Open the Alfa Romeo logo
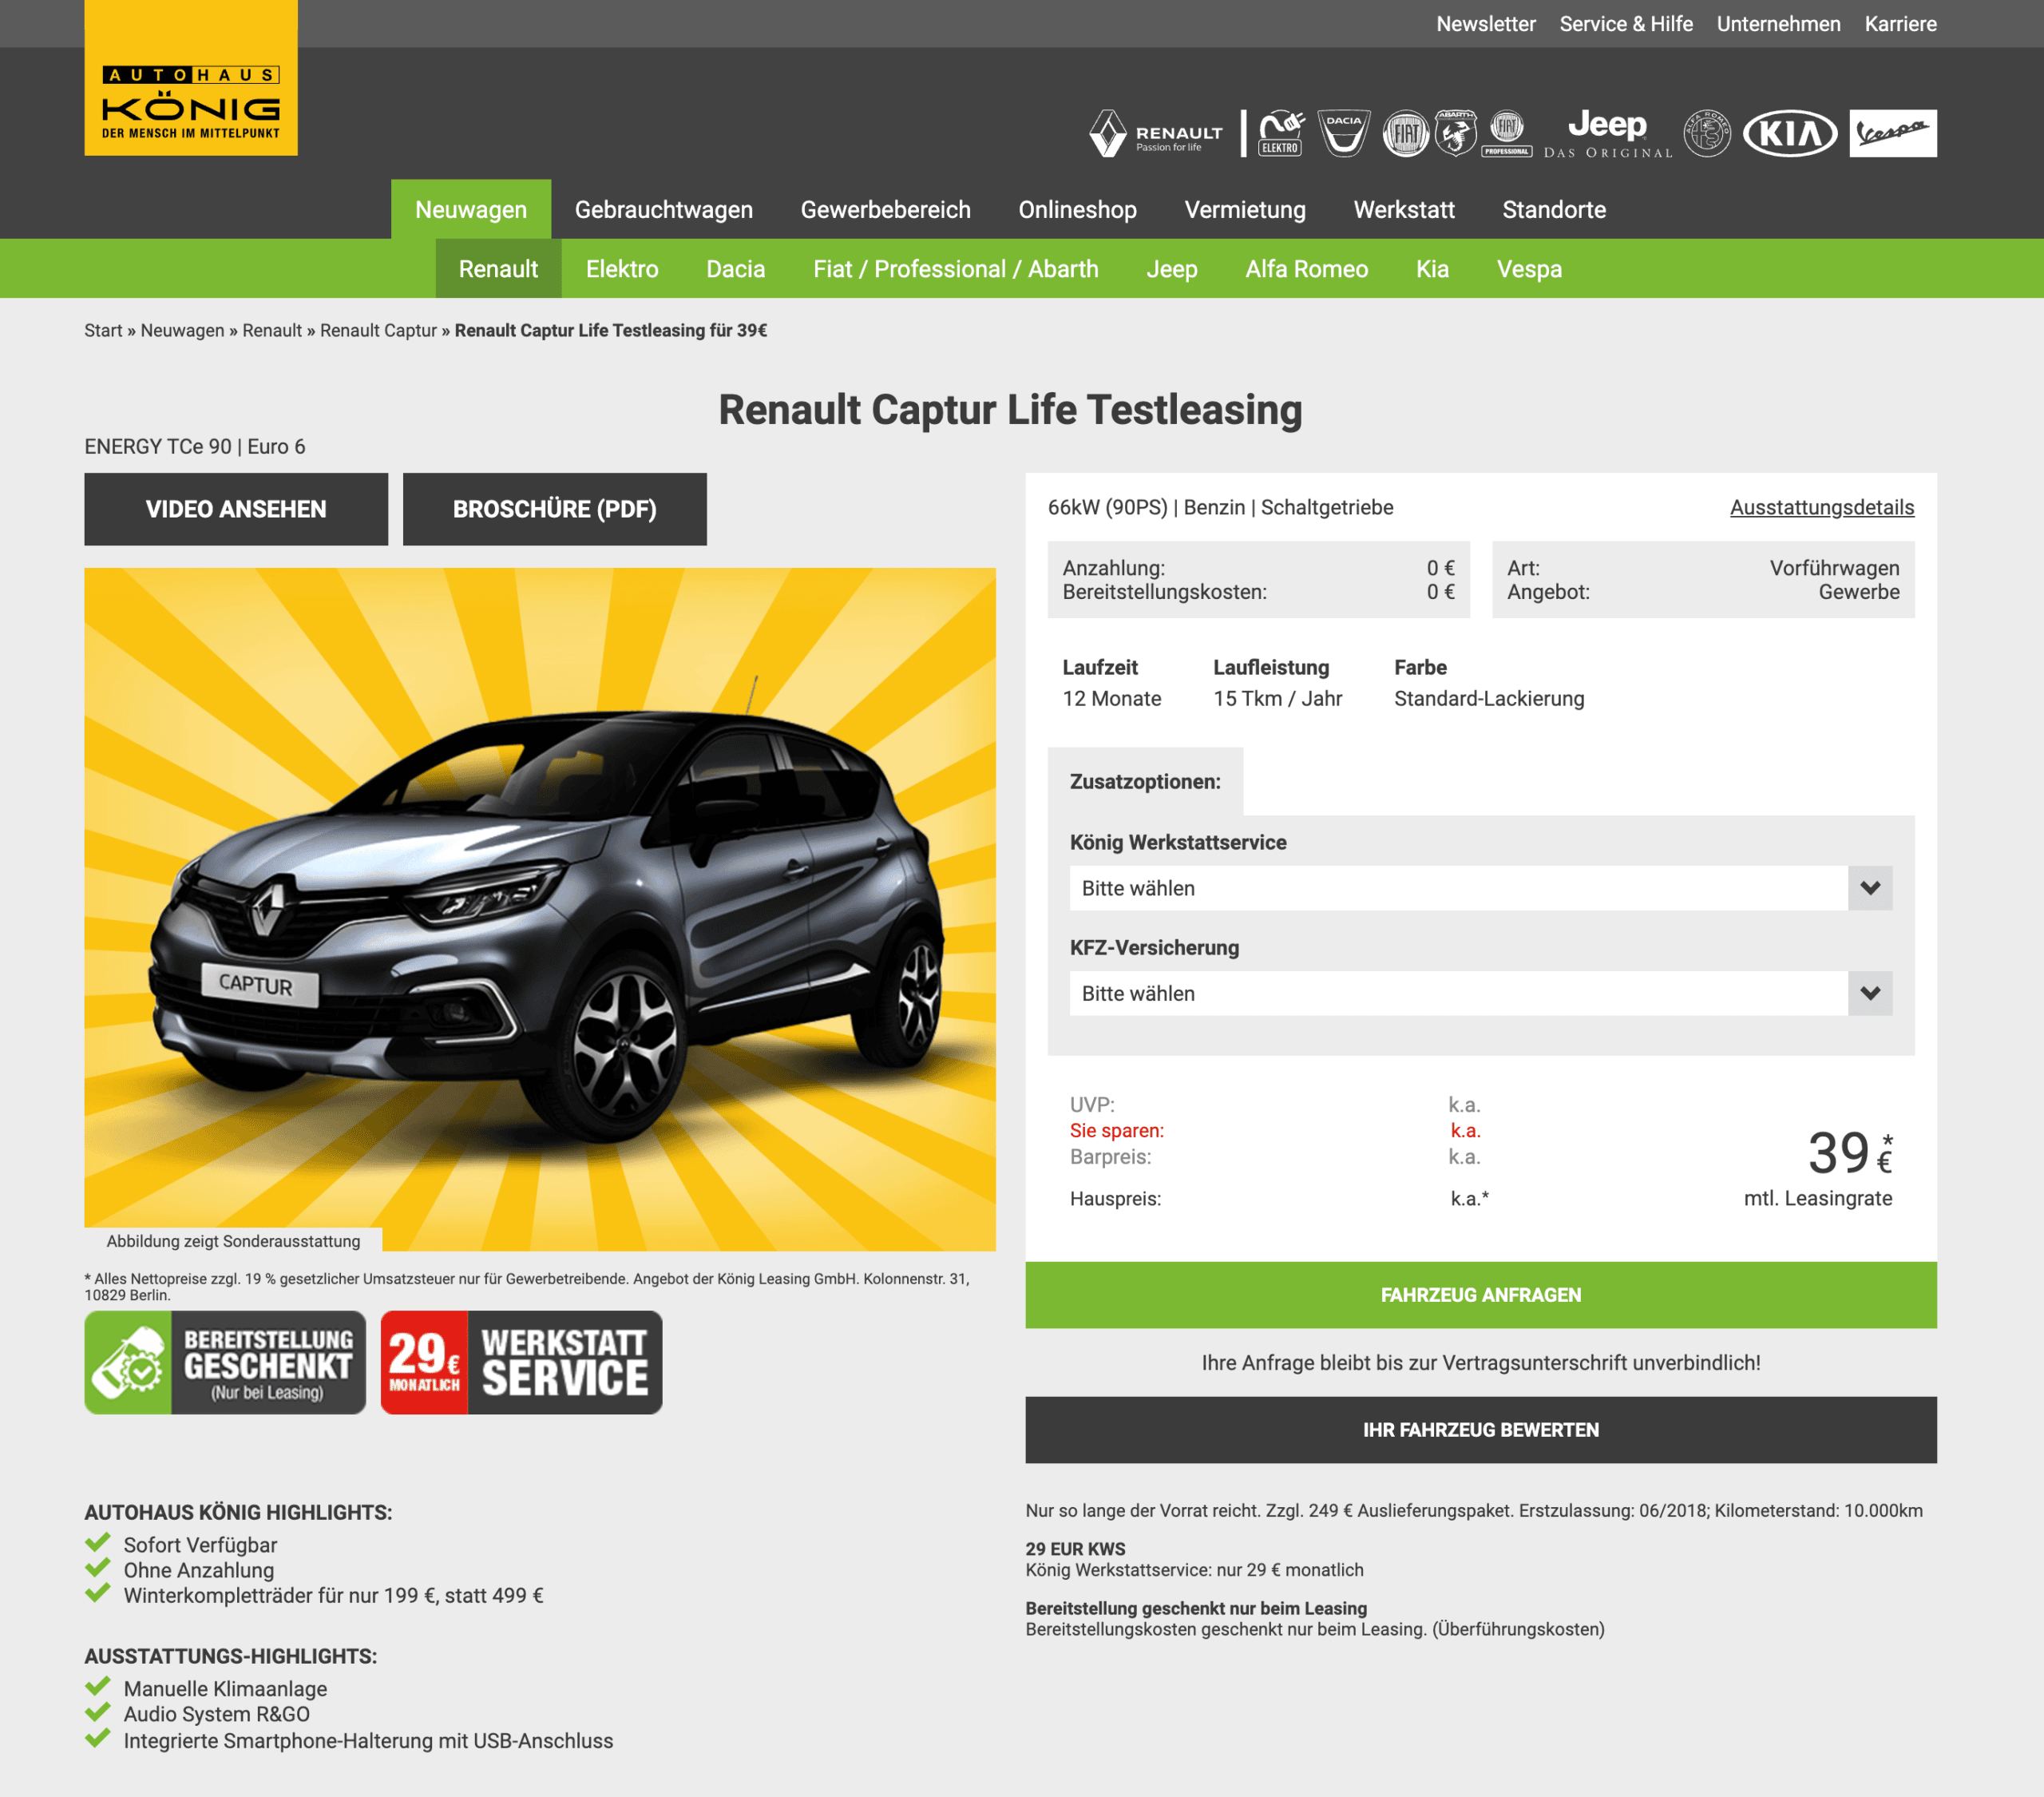2044x1797 pixels. click(1707, 133)
